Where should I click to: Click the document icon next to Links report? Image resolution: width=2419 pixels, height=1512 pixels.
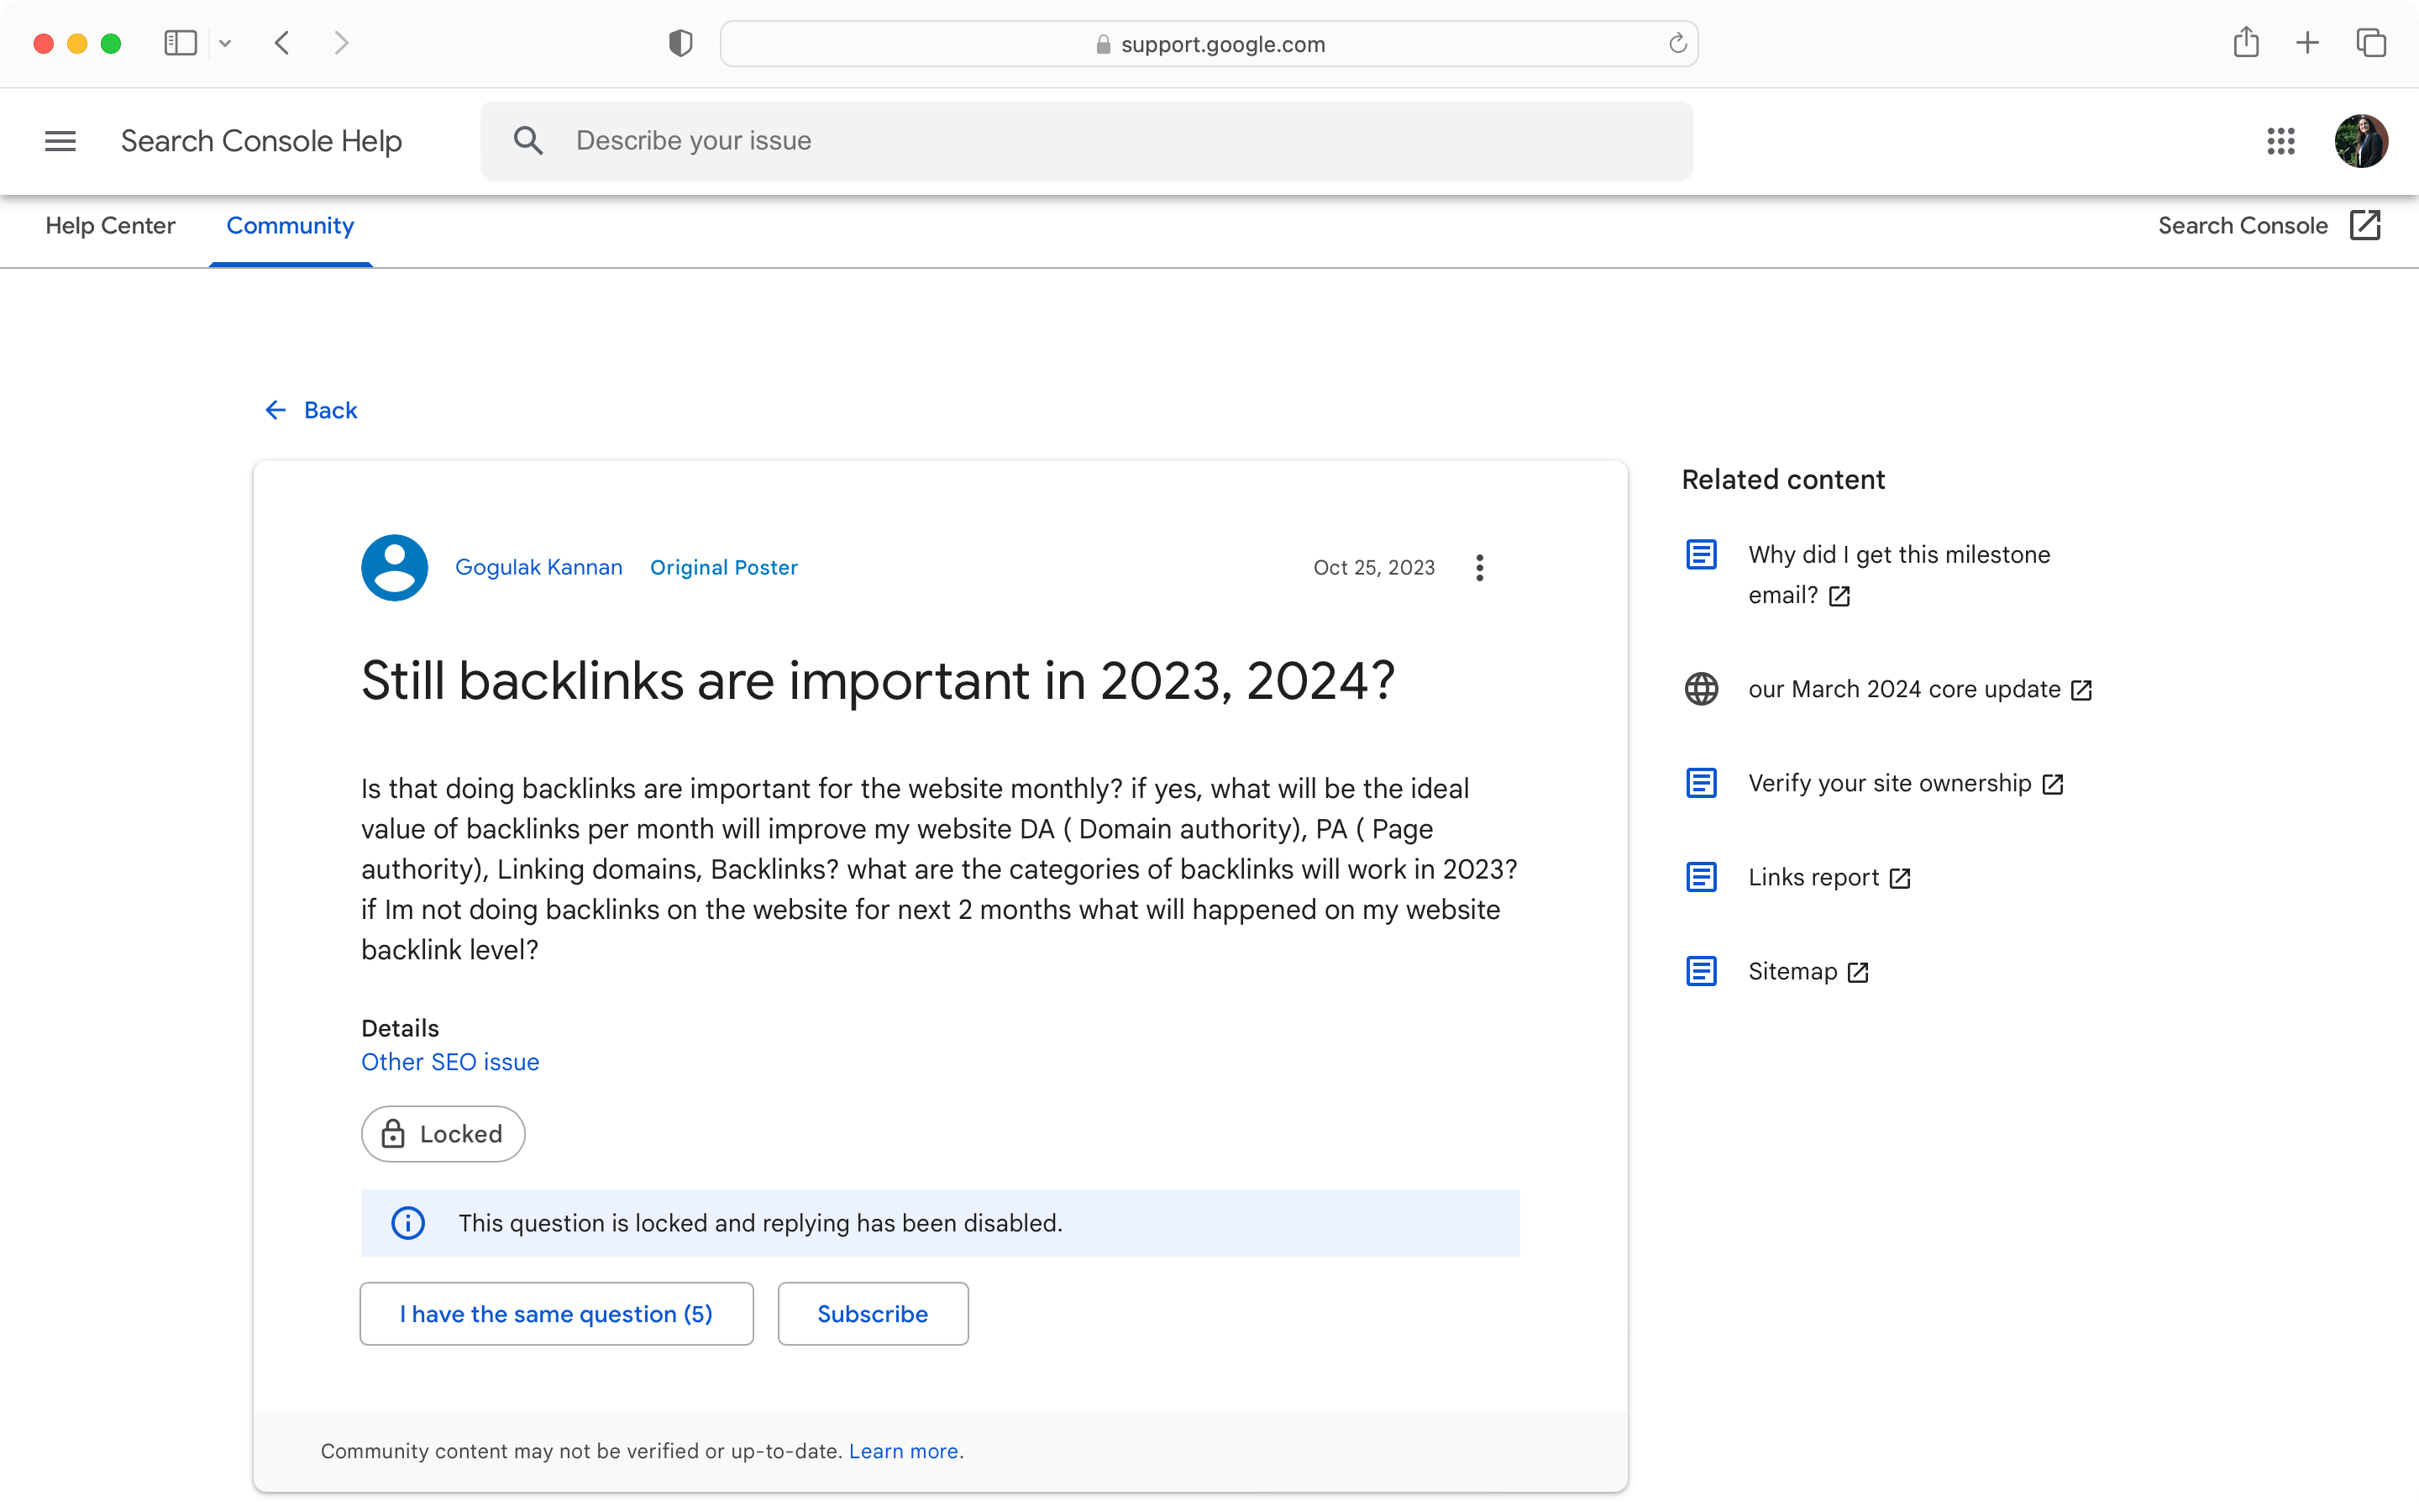click(1702, 876)
